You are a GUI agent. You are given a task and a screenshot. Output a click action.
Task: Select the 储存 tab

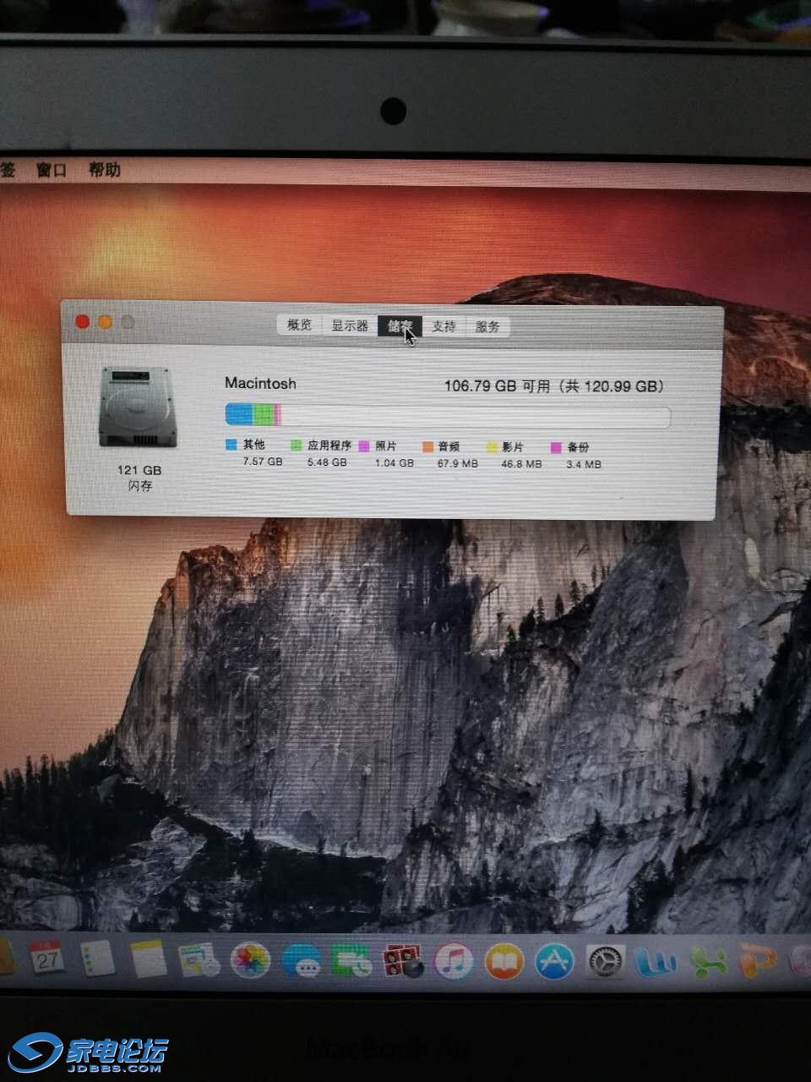pyautogui.click(x=400, y=326)
